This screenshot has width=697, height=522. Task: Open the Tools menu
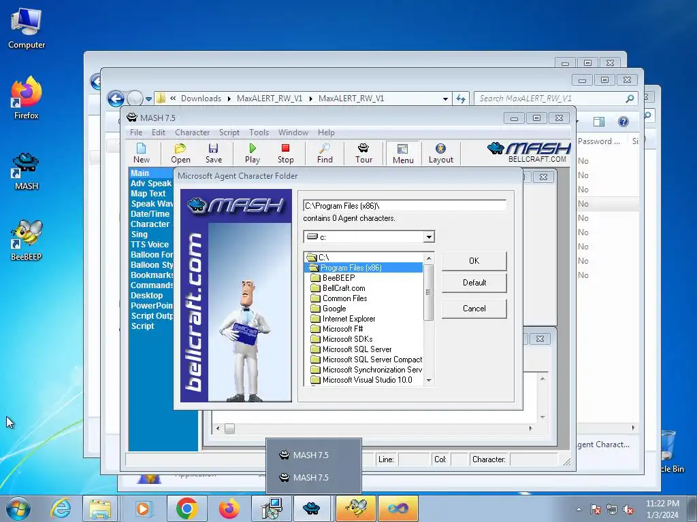pos(259,133)
